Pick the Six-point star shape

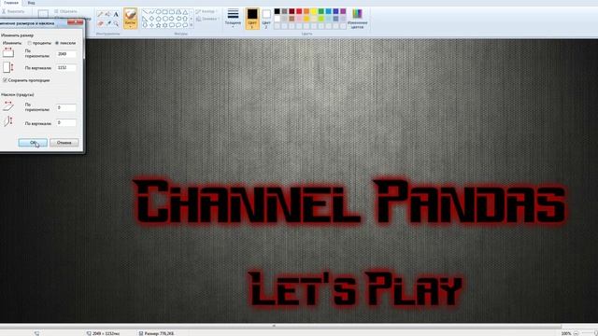click(165, 25)
